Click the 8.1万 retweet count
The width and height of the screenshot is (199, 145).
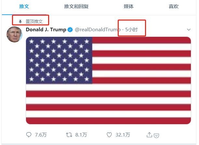coord(81,135)
